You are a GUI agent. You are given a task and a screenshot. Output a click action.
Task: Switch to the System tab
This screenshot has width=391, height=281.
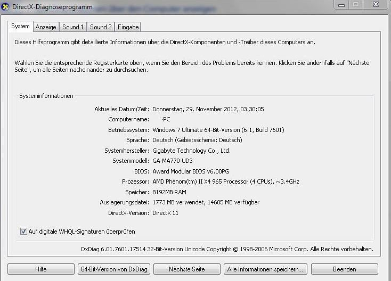click(x=20, y=26)
